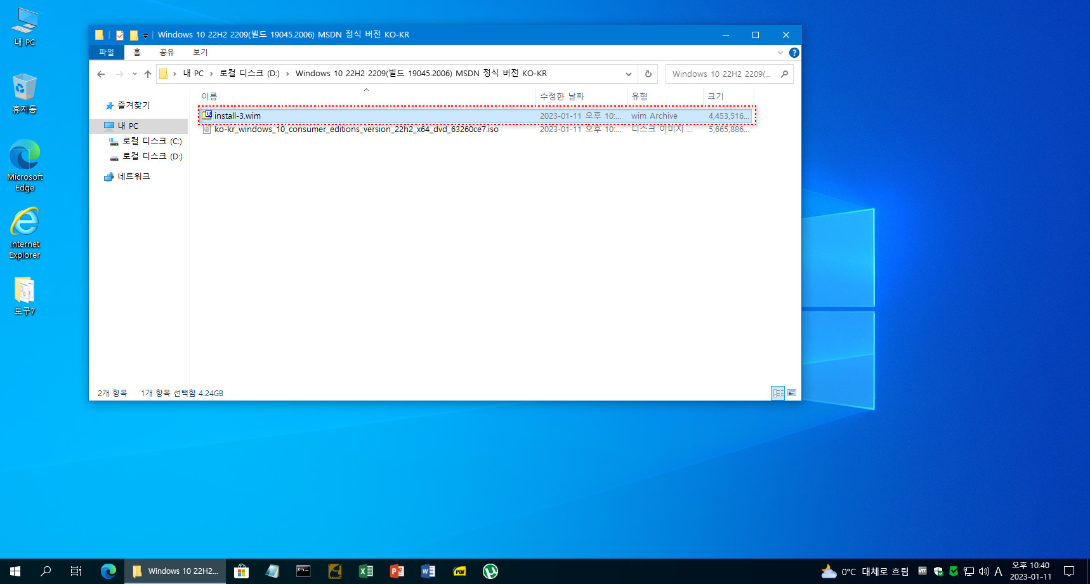This screenshot has width=1090, height=584.
Task: Expand the quick access toolbar dropdown
Action: (145, 36)
